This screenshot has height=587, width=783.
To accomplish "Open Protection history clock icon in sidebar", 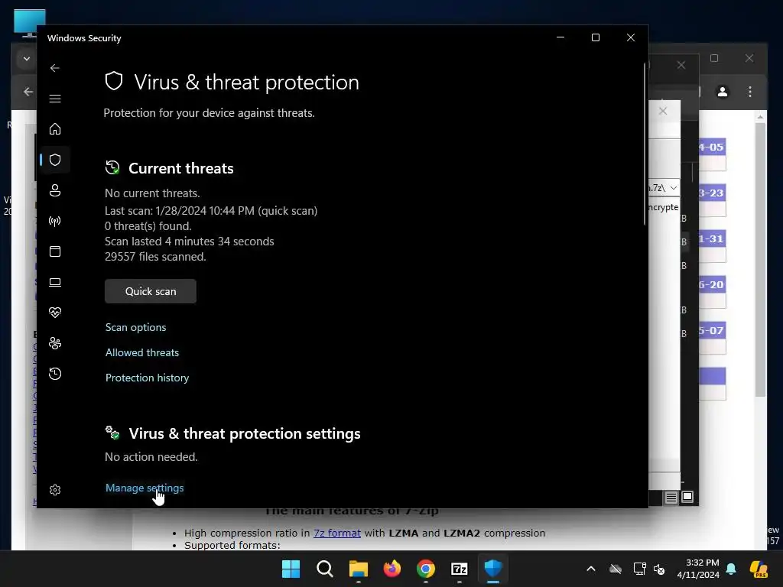I will coord(55,374).
